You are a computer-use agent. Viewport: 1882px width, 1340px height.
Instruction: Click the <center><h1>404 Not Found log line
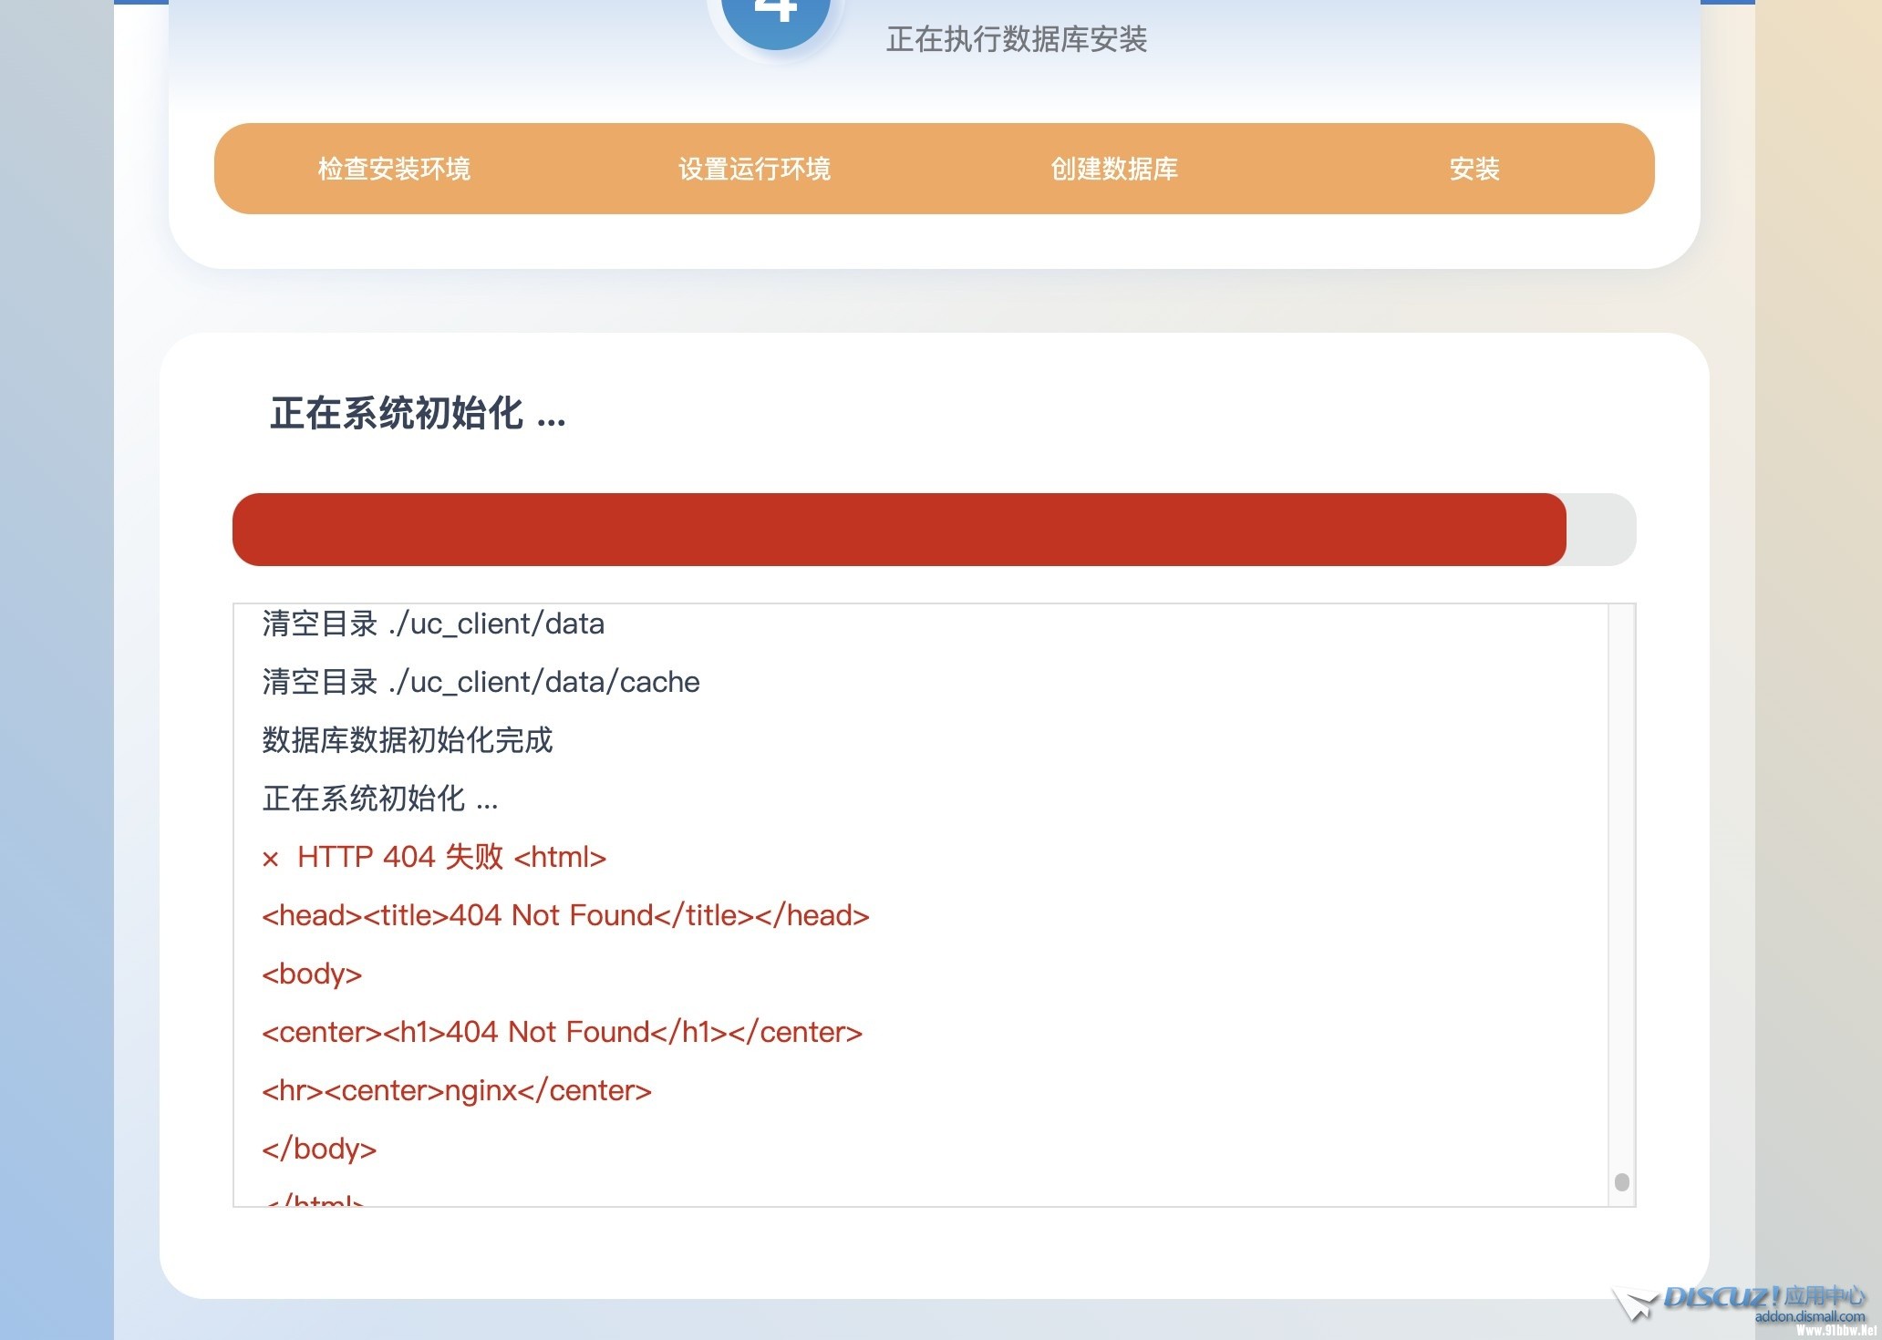[561, 1032]
